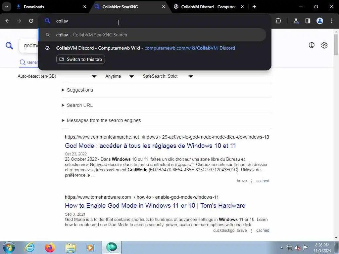Click the page vertical scrollbar thumb
The width and height of the screenshot is (339, 254).
tap(336, 45)
